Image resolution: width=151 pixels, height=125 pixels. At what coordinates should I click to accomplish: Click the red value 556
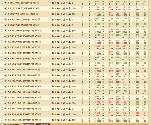[x=97, y=74]
